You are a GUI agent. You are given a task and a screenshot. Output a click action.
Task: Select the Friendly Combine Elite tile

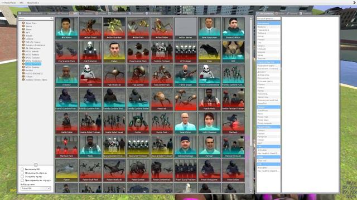click(209, 76)
